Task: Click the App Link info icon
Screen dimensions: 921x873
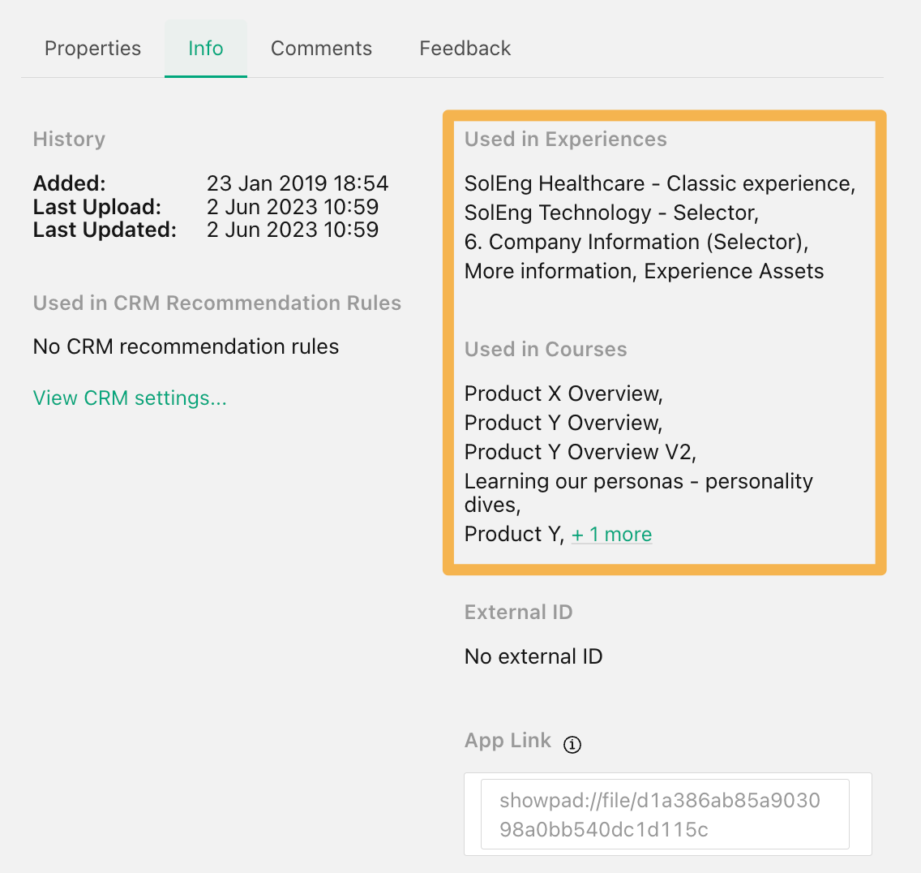Action: point(572,744)
